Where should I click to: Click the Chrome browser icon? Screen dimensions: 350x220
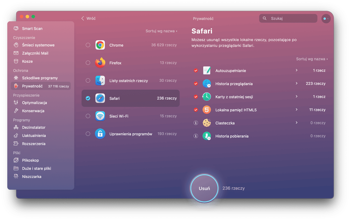click(100, 45)
